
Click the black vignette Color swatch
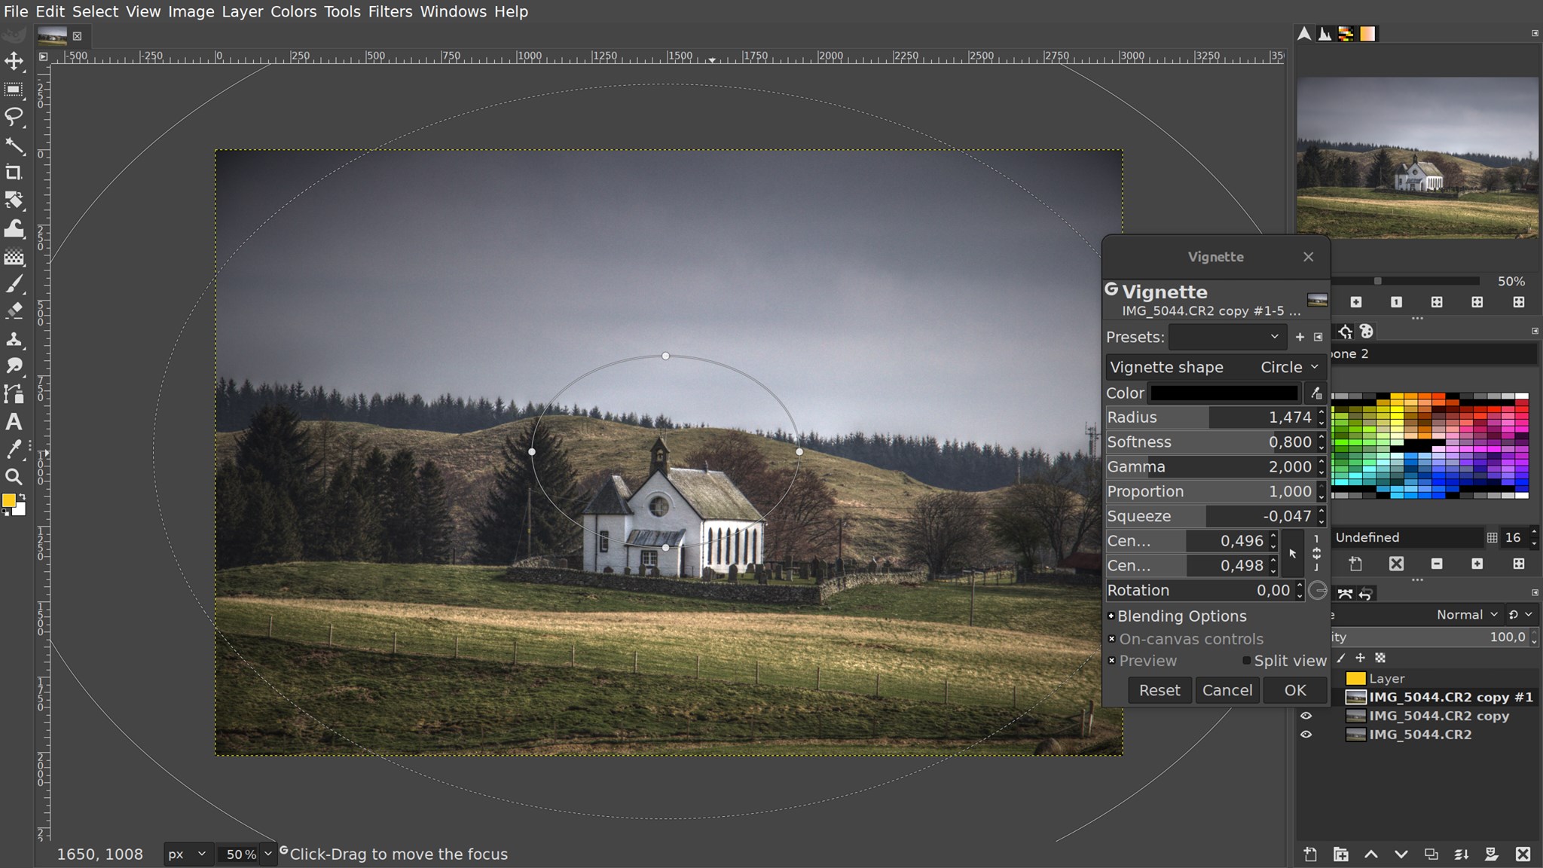coord(1224,393)
